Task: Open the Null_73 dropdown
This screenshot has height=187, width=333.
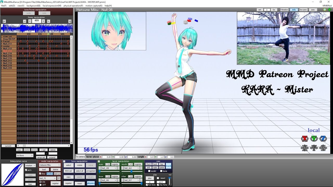Action: 47,178
